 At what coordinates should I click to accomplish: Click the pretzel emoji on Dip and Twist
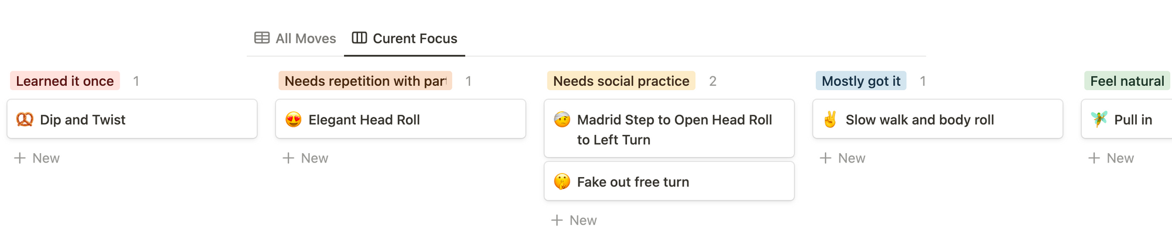(x=25, y=120)
